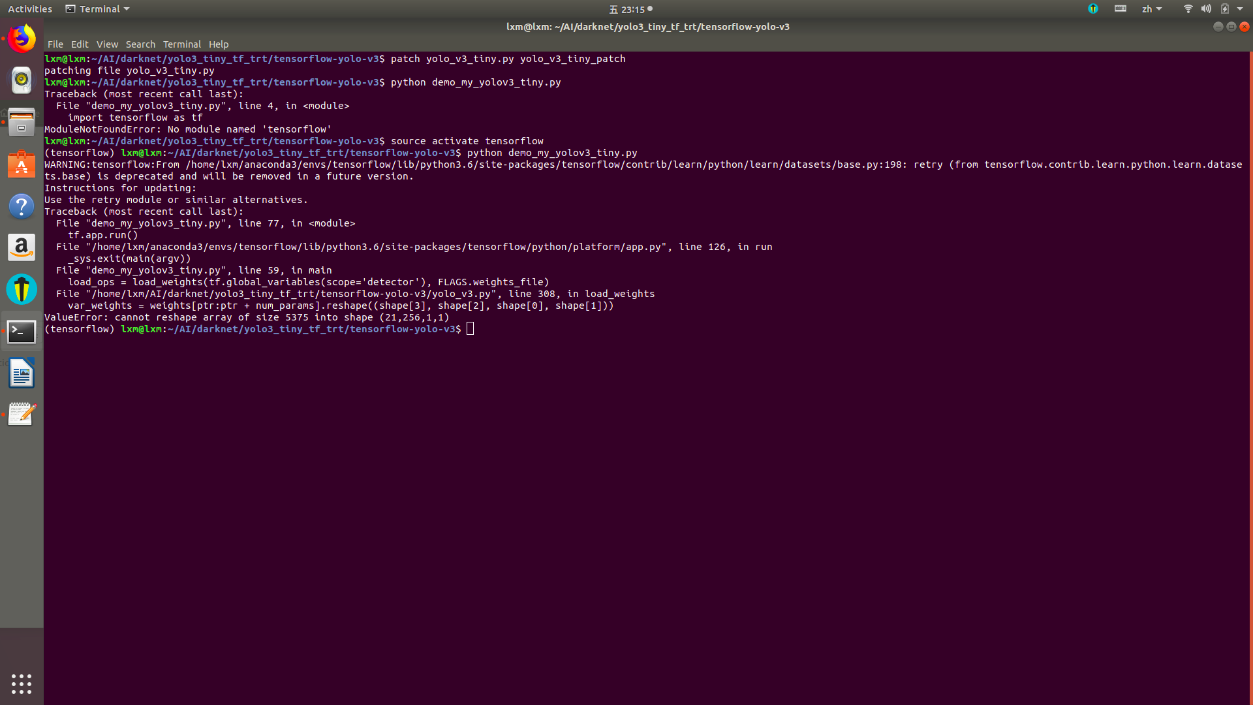1253x705 pixels.
Task: Open the Help dock icon
Action: (22, 206)
